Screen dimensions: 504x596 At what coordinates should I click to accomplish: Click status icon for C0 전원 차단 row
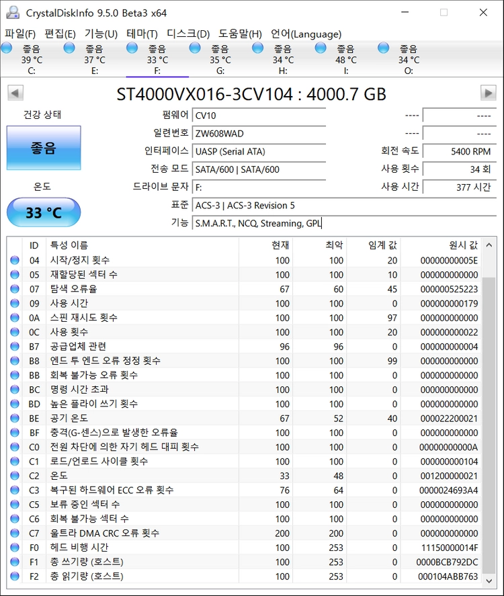[x=15, y=447]
